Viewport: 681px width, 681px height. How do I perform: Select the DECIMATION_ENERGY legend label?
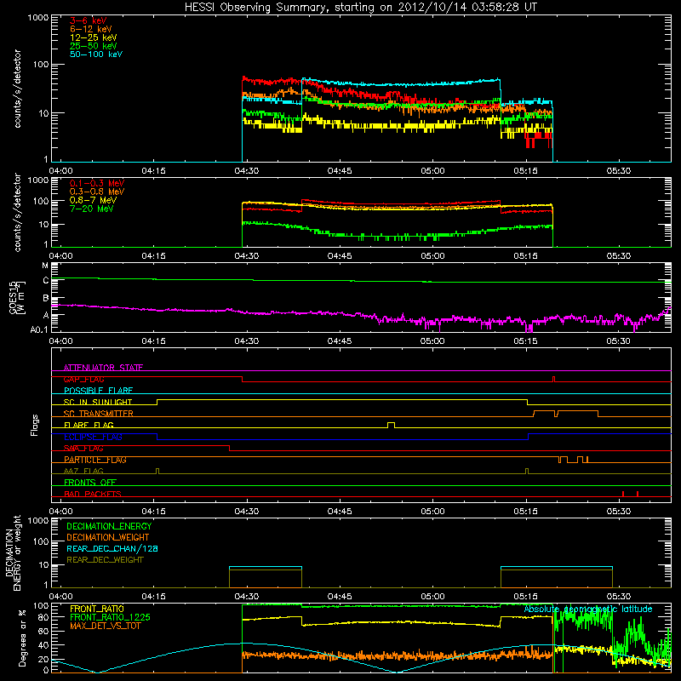(109, 526)
